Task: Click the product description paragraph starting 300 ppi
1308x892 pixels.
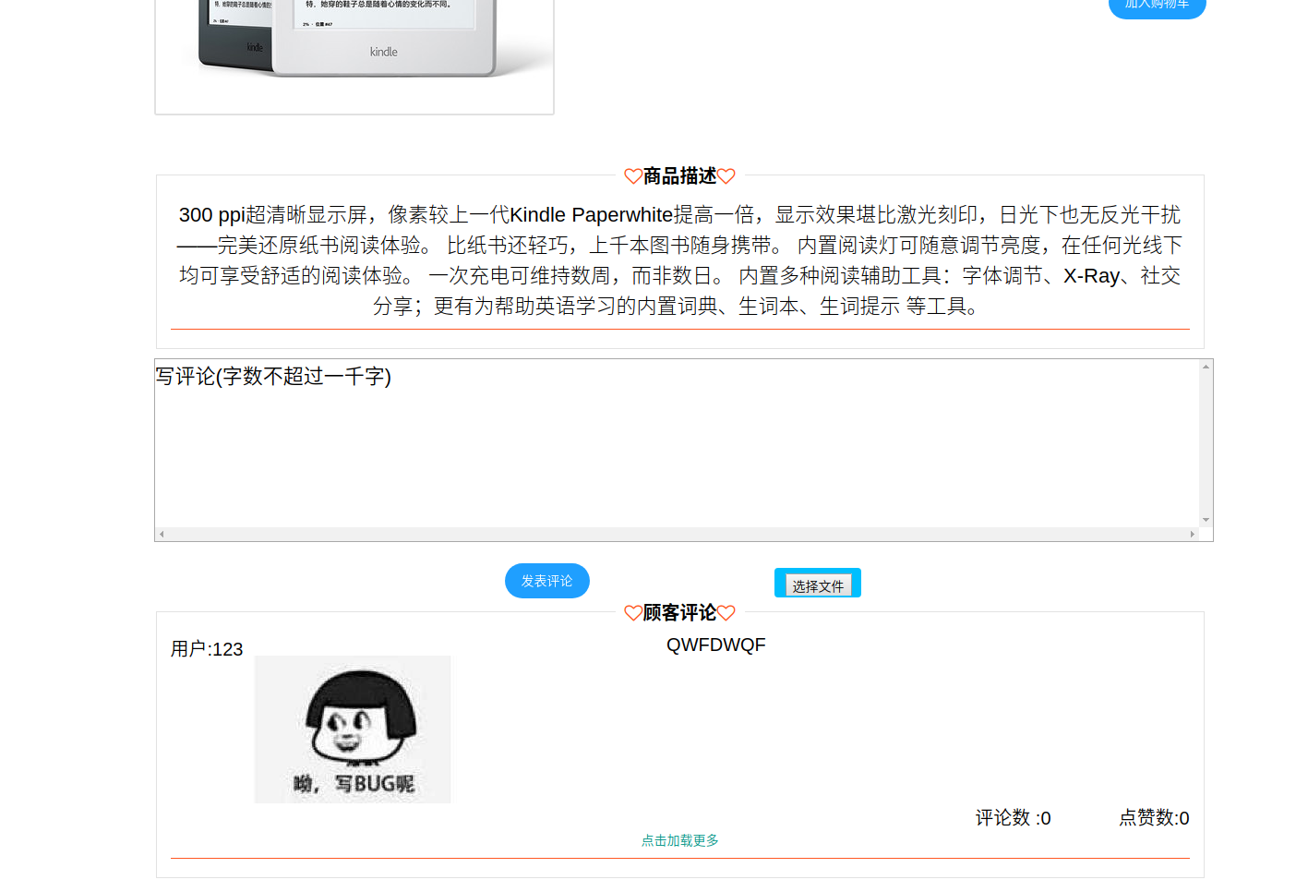Action: pos(680,260)
